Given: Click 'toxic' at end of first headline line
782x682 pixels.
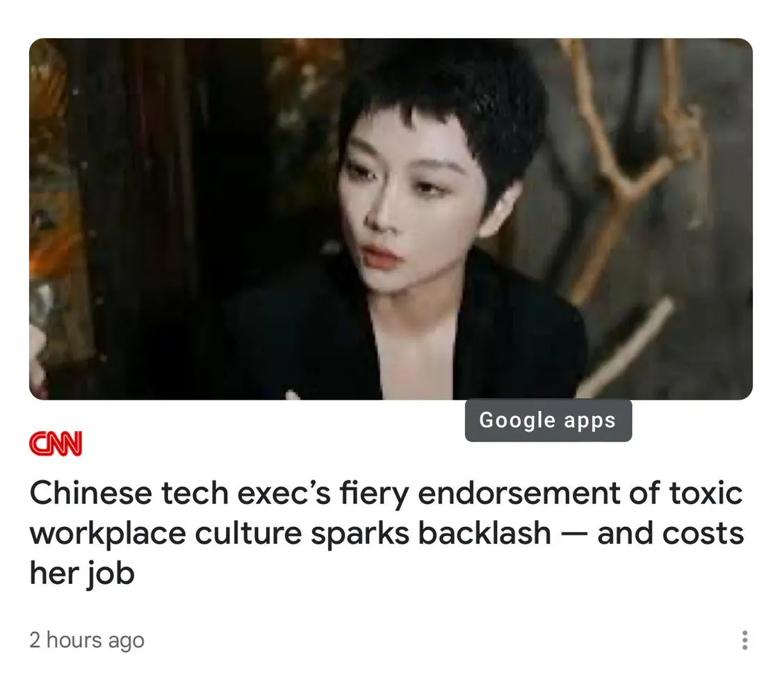Looking at the screenshot, I should tap(706, 493).
